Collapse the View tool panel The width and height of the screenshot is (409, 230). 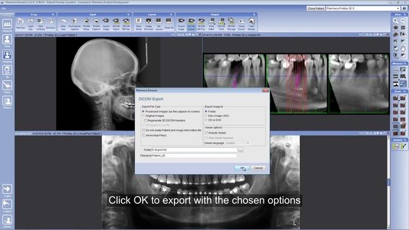(x=405, y=15)
